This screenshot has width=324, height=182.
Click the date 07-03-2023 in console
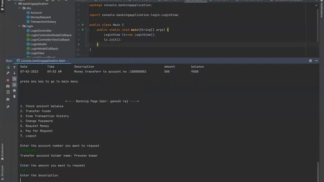click(29, 72)
